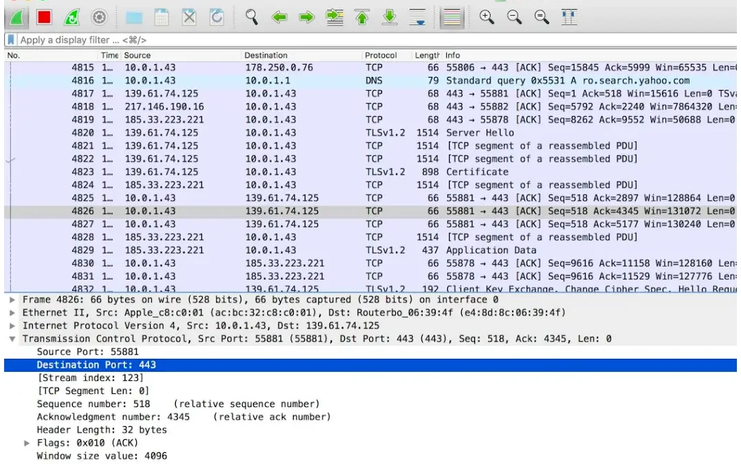Toggle auto-scroll during live capture
Screen dimensions: 741x464
point(417,17)
